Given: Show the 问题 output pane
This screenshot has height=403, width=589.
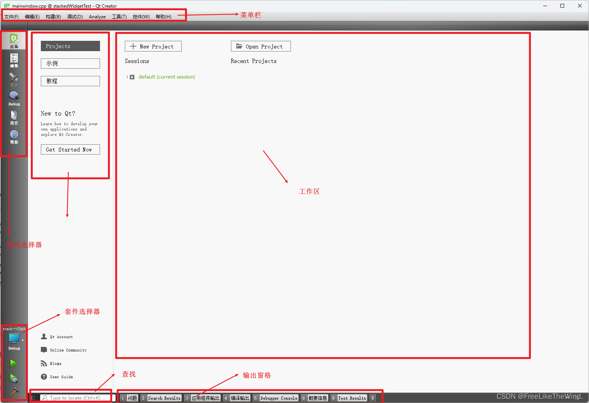Looking at the screenshot, I should (x=129, y=398).
